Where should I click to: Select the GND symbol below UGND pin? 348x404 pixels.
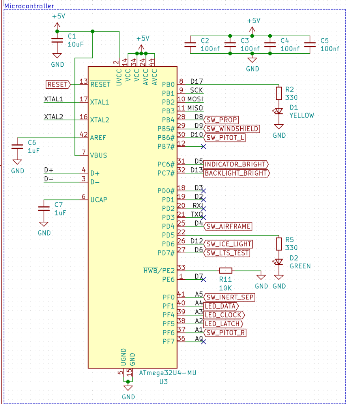pyautogui.click(x=128, y=387)
